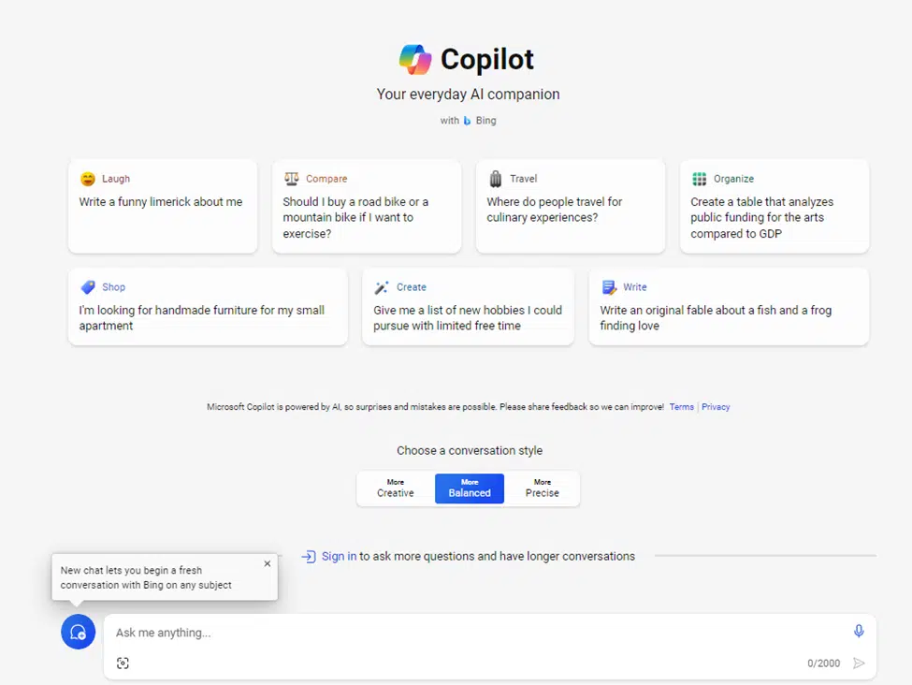Open the Terms link
Viewport: 912px width, 685px height.
click(682, 407)
